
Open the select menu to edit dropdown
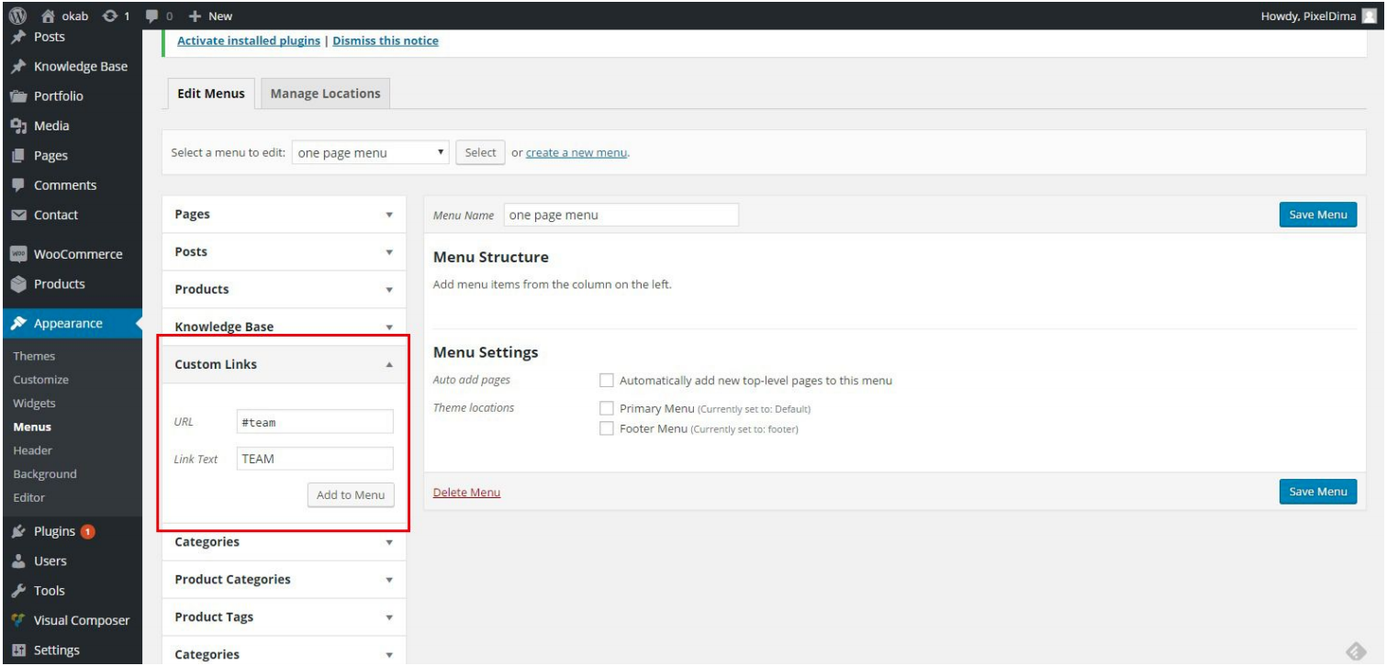pyautogui.click(x=371, y=153)
